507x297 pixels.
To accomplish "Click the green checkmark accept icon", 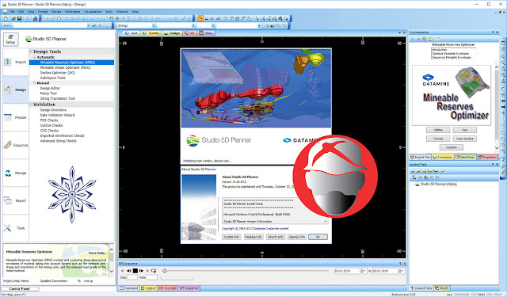I will [94, 25].
